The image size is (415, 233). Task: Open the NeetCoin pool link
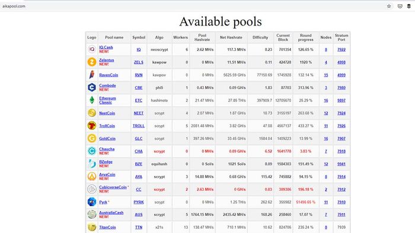click(x=107, y=113)
